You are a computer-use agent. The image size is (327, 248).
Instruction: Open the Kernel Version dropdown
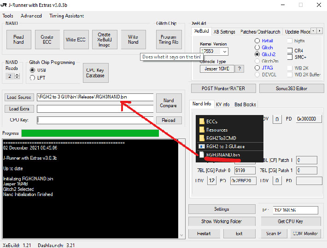225,52
